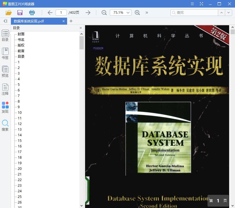Click the 第 1 页 page indicator overlay
The width and height of the screenshot is (235, 208).
(218, 201)
